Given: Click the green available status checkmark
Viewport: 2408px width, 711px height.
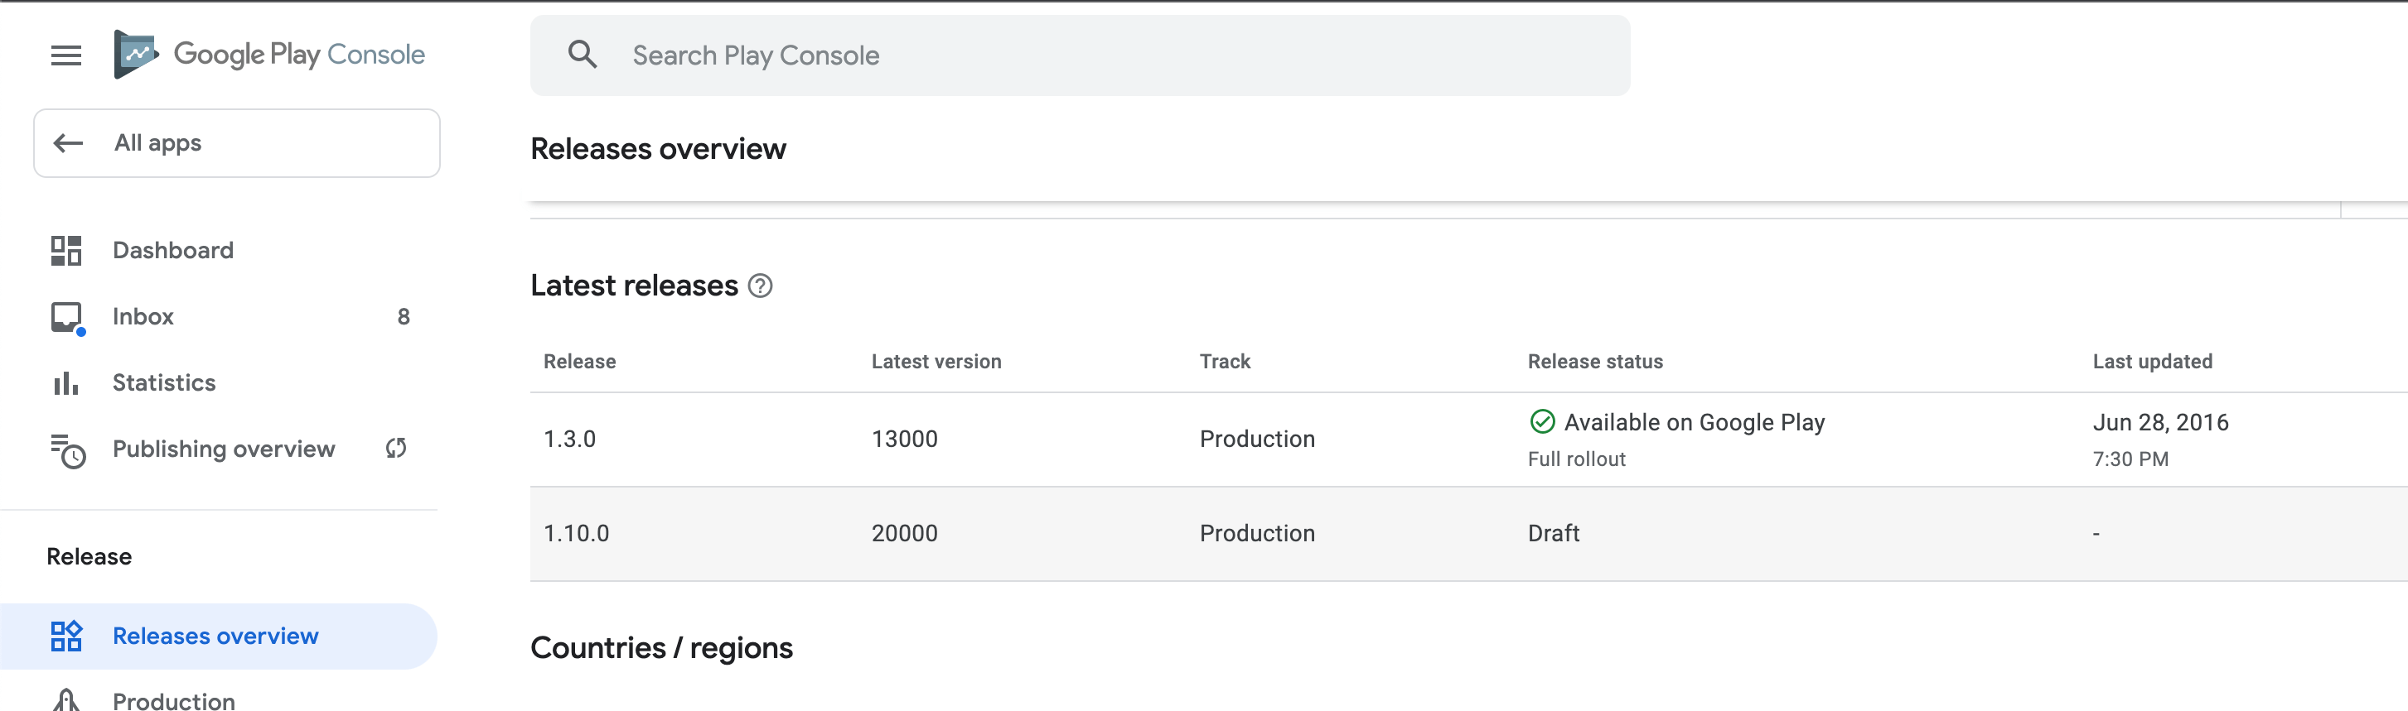Looking at the screenshot, I should [x=1541, y=422].
